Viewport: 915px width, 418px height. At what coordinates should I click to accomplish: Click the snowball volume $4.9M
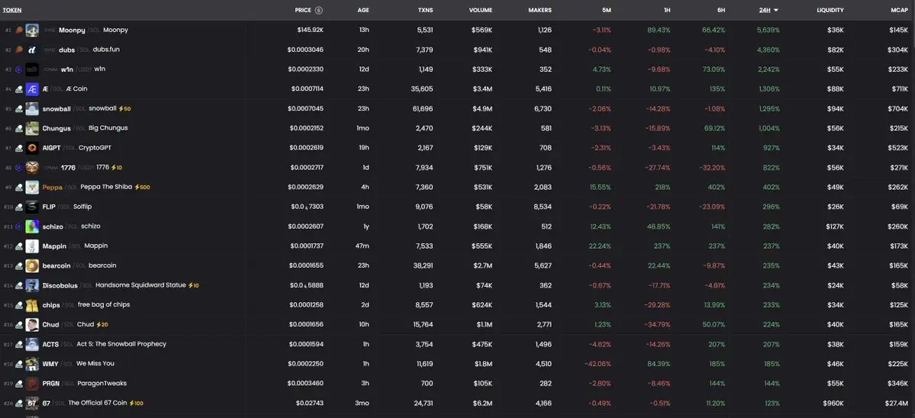pos(482,109)
